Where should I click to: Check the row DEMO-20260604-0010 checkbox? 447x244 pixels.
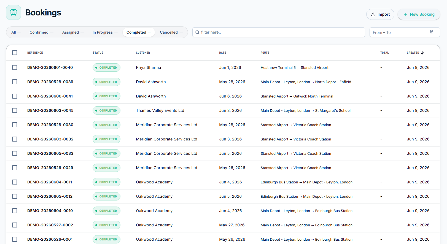click(15, 211)
